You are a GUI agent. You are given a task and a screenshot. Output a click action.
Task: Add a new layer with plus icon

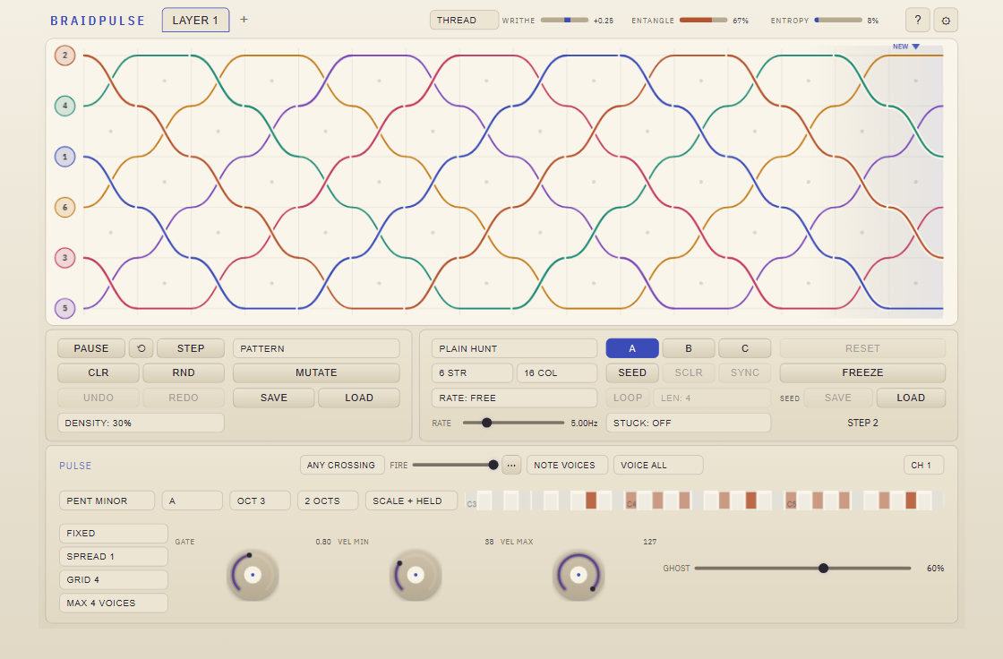pos(244,19)
